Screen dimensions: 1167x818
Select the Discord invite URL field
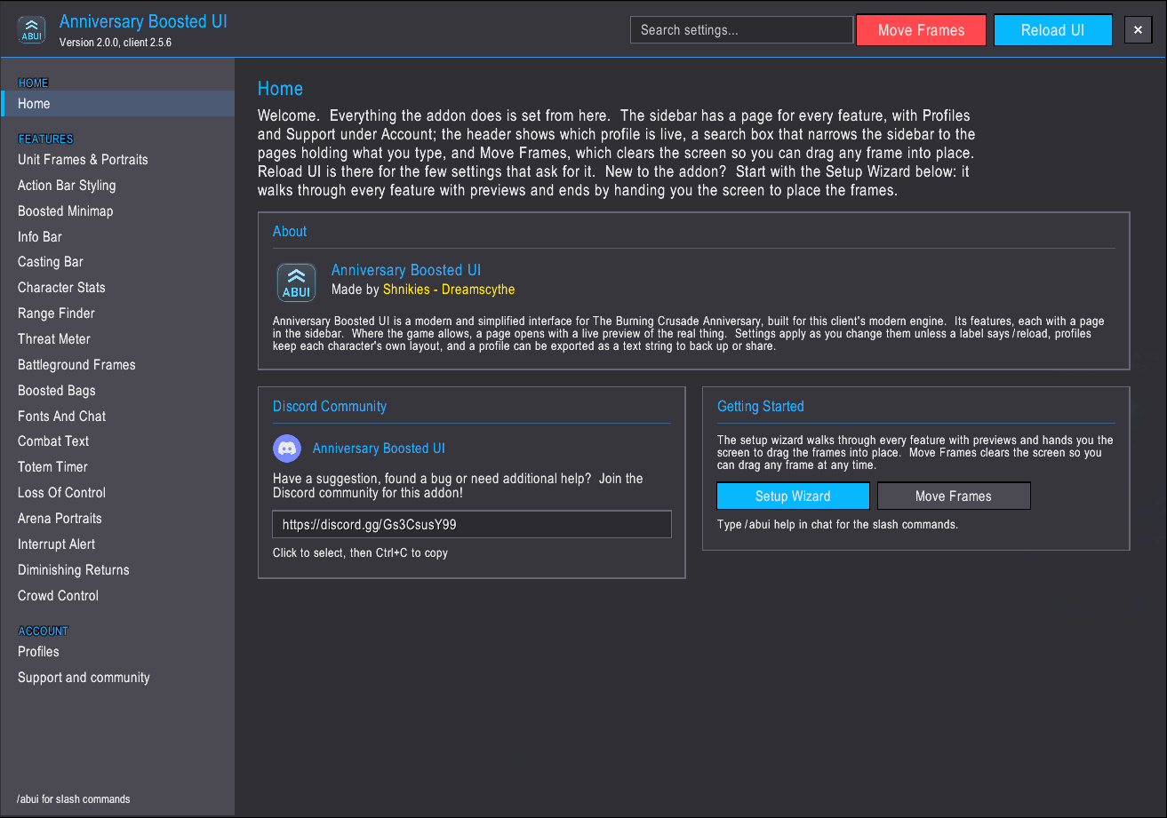472,525
